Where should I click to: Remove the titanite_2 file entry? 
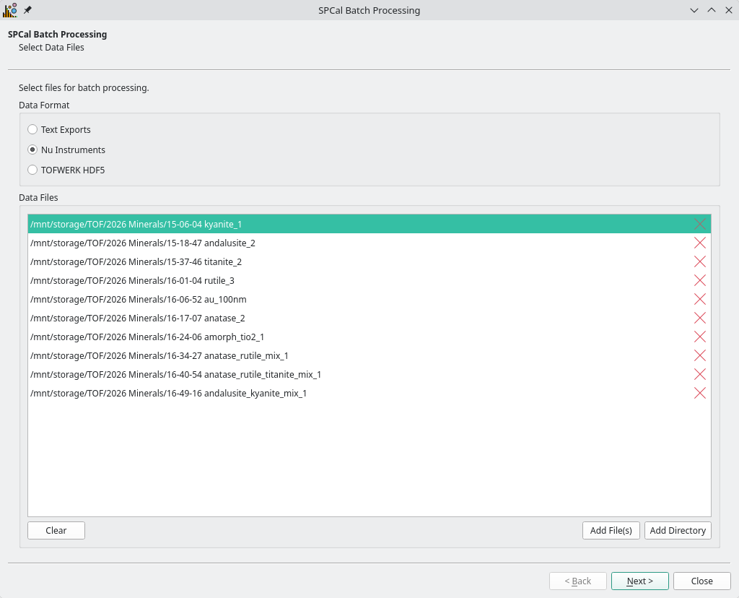pyautogui.click(x=700, y=261)
